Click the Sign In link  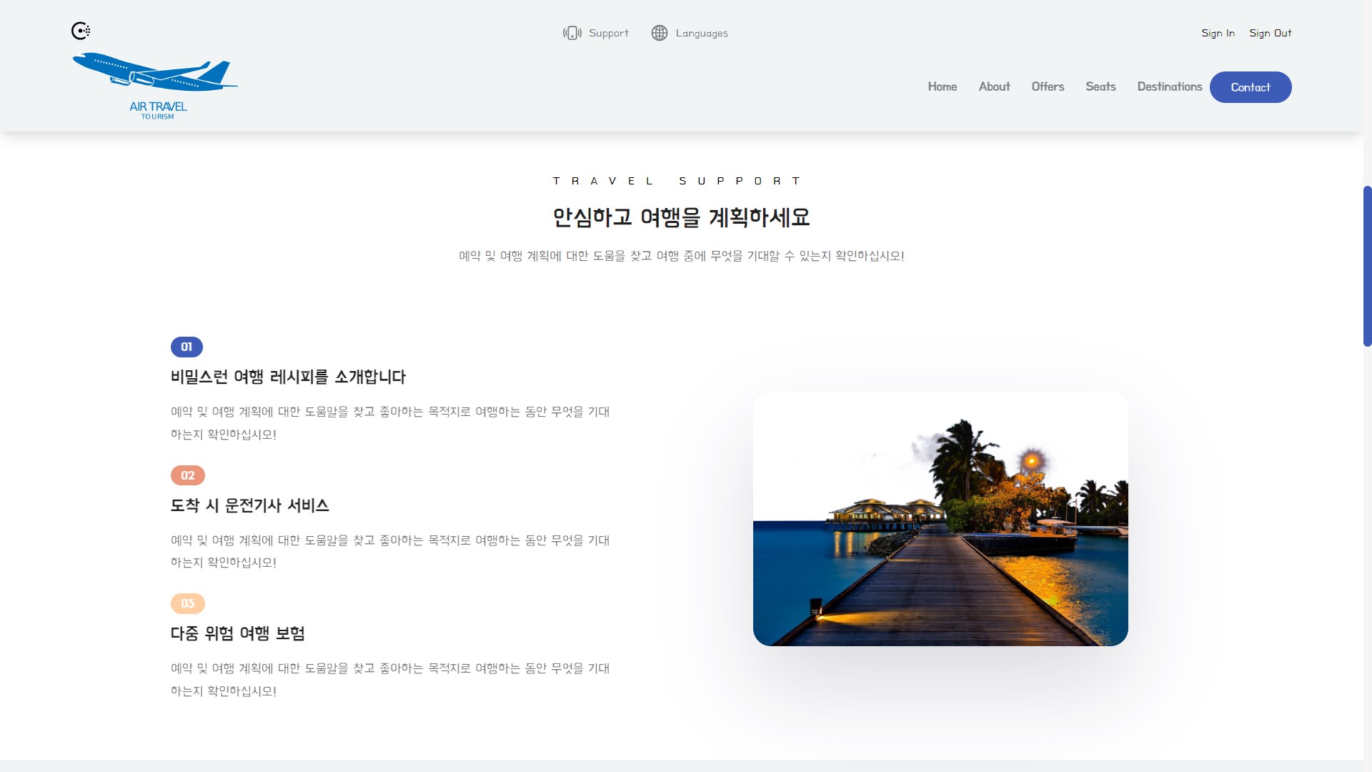point(1218,33)
